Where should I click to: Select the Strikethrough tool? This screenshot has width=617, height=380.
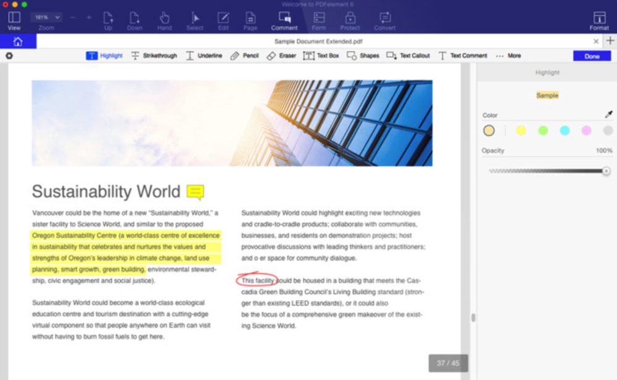(154, 56)
